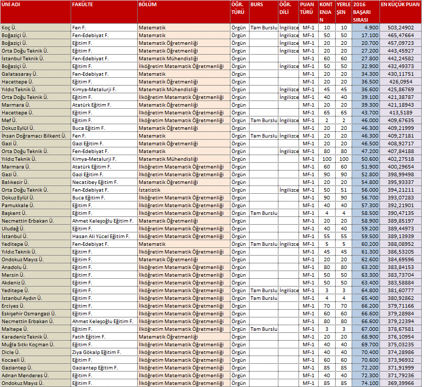Image resolution: width=430 pixels, height=387 pixels.
Task: Click the EN KÜÇÜK PUAN header
Action: (401, 12)
